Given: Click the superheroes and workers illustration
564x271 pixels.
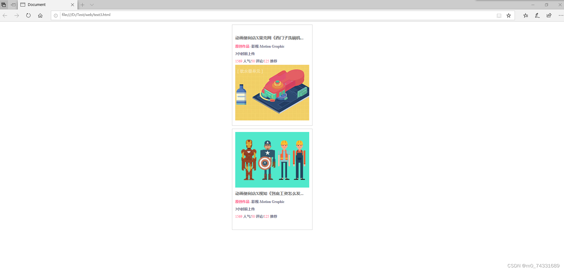Looking at the screenshot, I should [x=272, y=160].
